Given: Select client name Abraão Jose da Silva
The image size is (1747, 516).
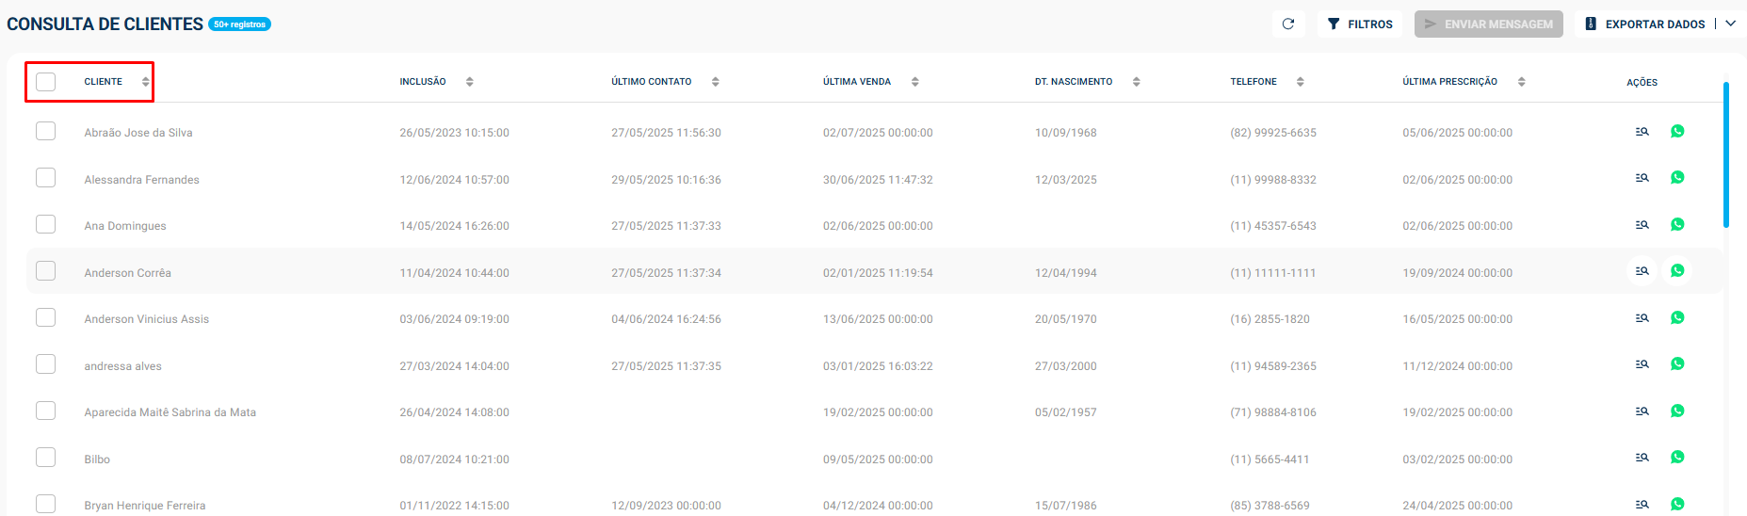Looking at the screenshot, I should [138, 133].
